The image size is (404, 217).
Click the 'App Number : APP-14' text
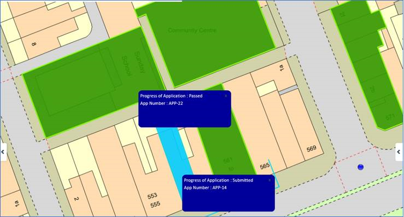pos(206,187)
